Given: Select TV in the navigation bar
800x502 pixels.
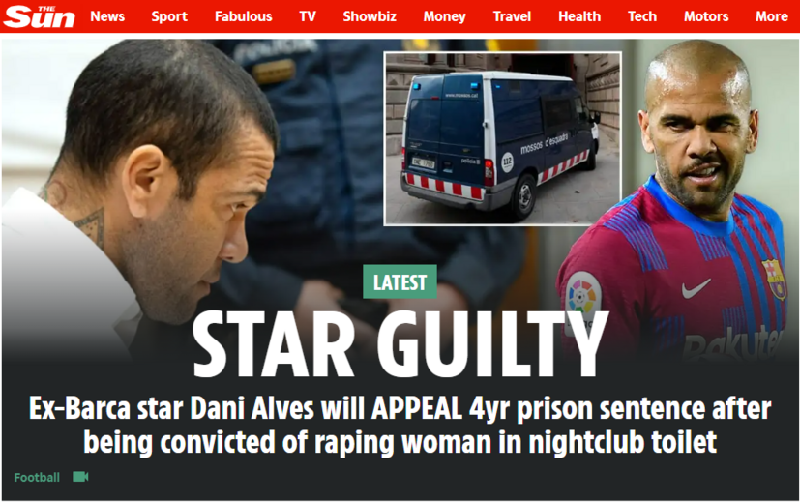Looking at the screenshot, I should click(x=308, y=16).
